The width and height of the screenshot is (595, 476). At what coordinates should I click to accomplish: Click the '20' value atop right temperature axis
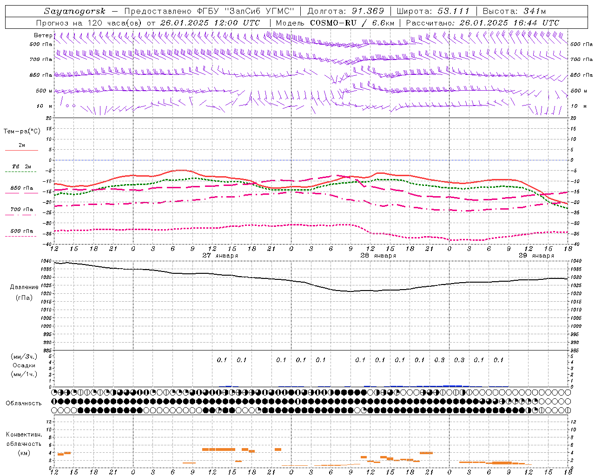pyautogui.click(x=574, y=118)
